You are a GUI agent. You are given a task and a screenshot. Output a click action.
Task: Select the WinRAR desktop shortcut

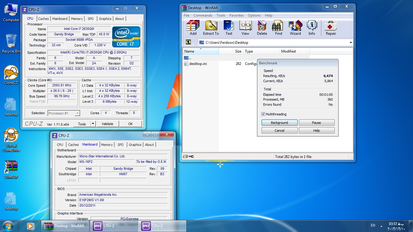coord(11,169)
